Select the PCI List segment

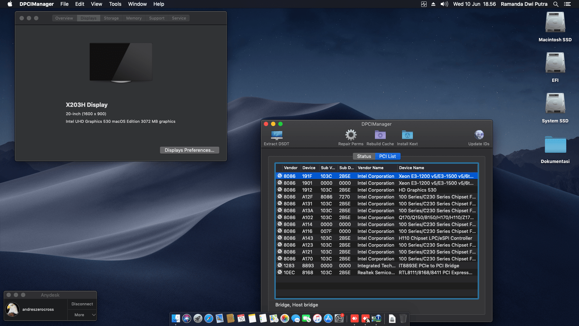(387, 156)
